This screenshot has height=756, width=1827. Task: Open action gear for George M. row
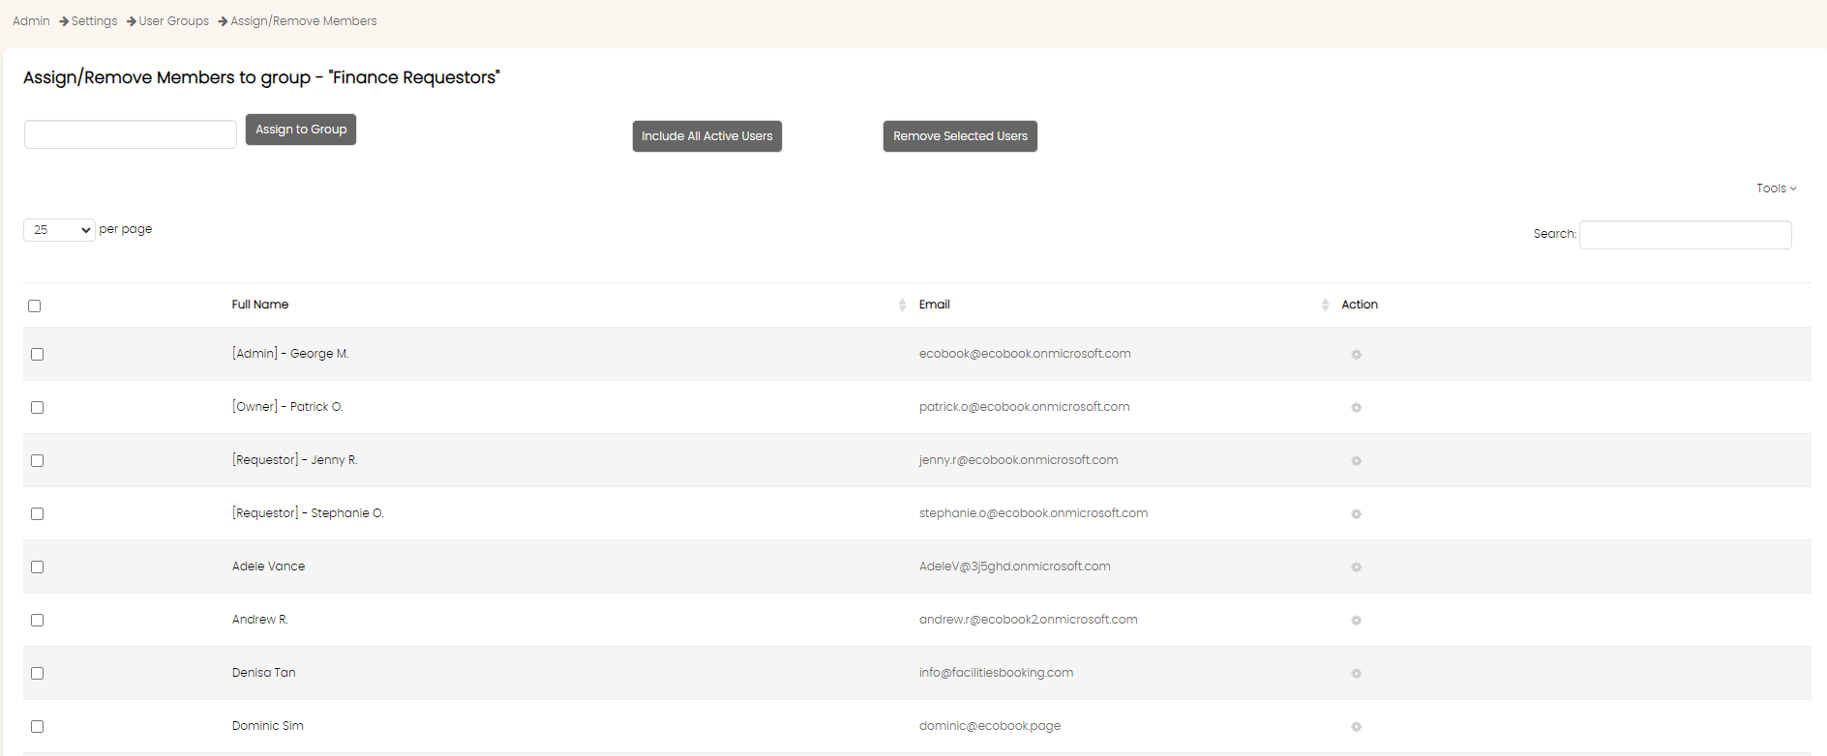pyautogui.click(x=1356, y=355)
